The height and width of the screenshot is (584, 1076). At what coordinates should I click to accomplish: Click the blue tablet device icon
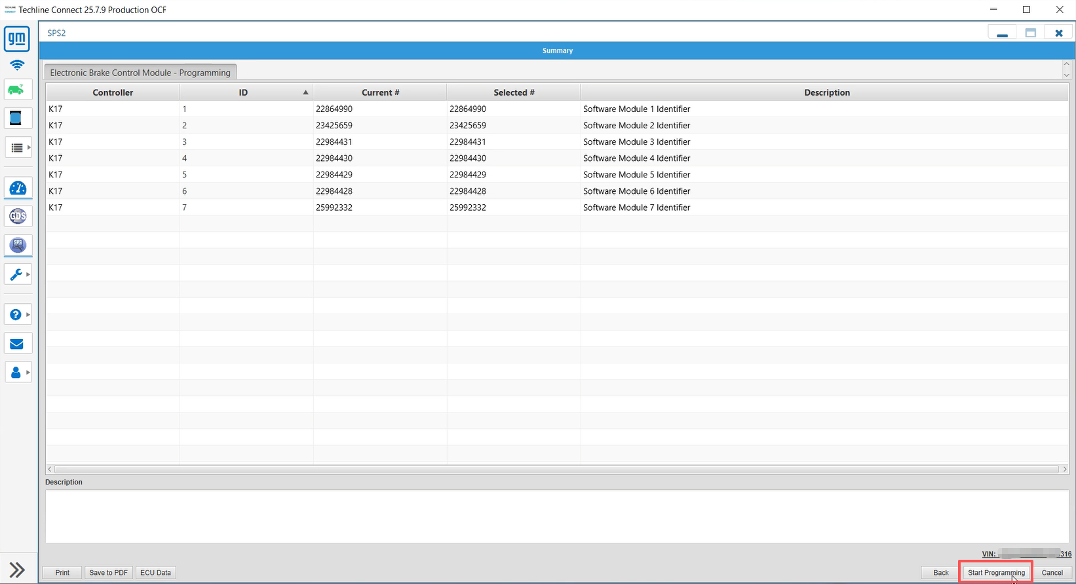click(x=16, y=119)
